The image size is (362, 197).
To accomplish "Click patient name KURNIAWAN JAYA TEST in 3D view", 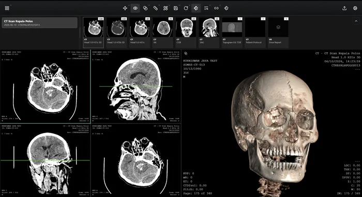I will click(200, 61).
